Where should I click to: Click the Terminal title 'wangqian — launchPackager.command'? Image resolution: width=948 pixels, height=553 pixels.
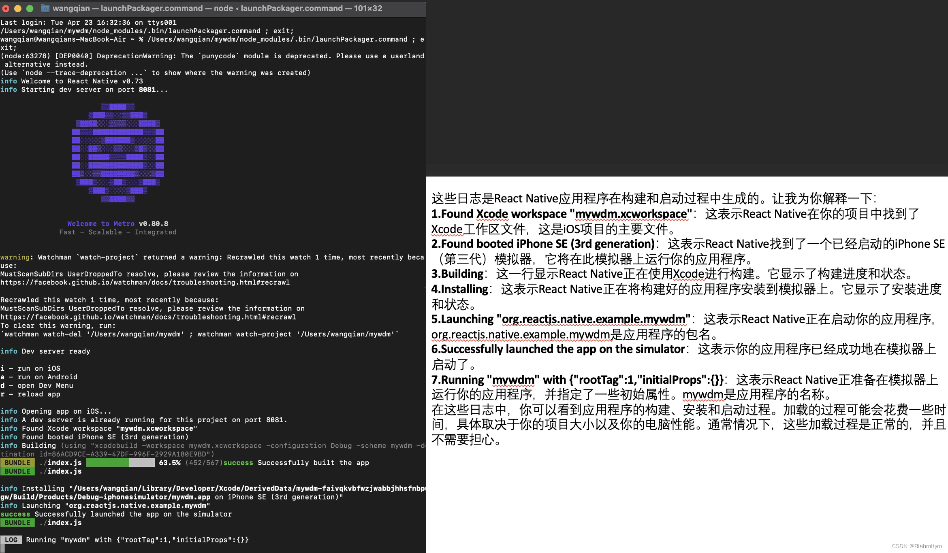tap(128, 8)
